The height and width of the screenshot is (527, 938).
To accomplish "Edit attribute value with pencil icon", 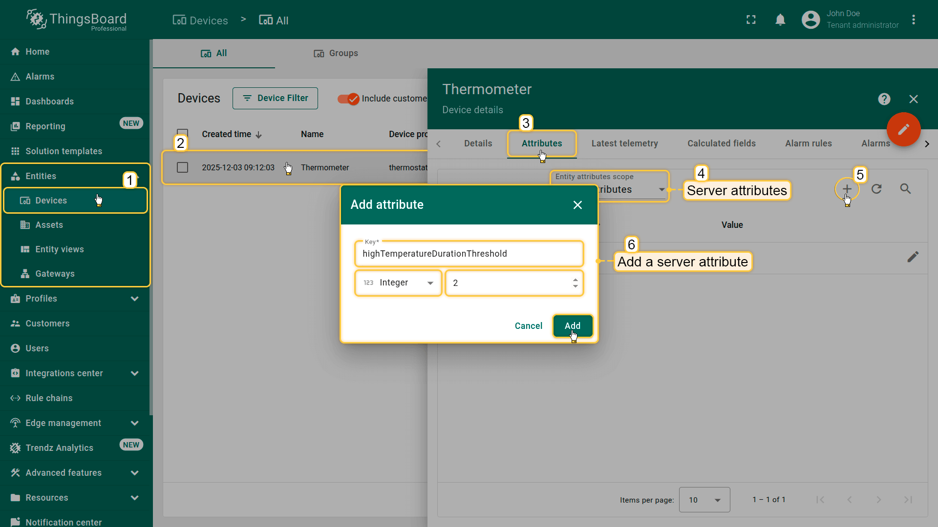I will click(x=913, y=257).
